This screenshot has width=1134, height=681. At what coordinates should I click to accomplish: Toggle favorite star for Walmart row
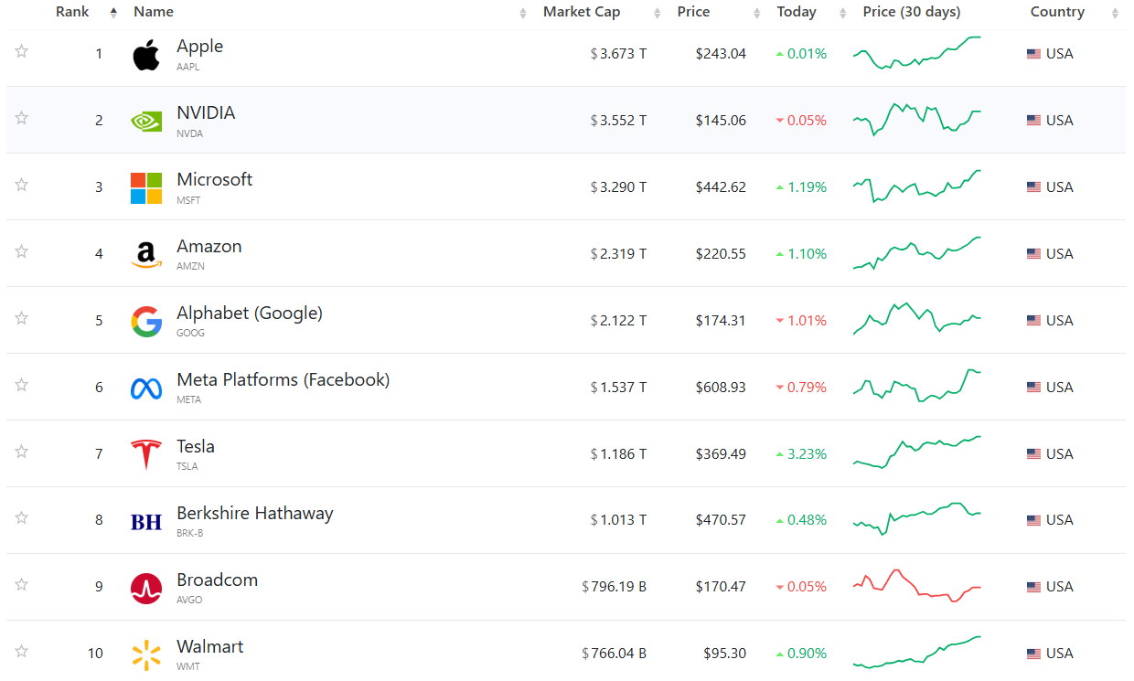[21, 651]
